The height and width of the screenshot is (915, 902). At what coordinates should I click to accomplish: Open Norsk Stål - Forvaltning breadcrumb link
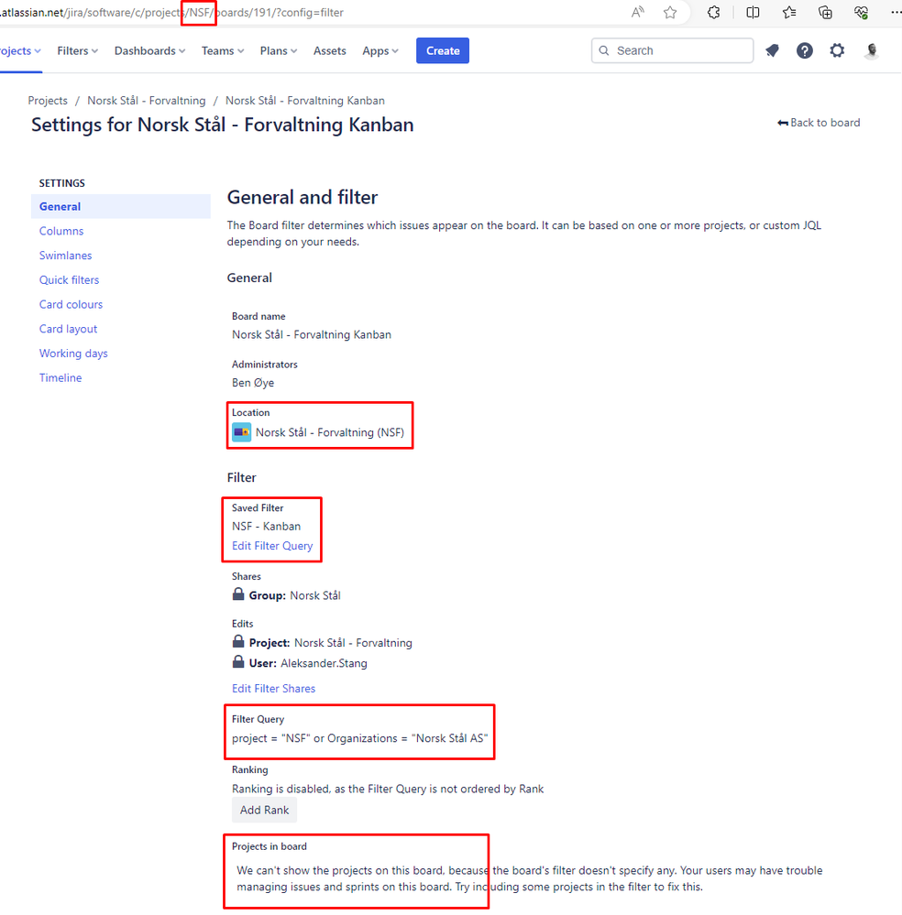pos(147,101)
